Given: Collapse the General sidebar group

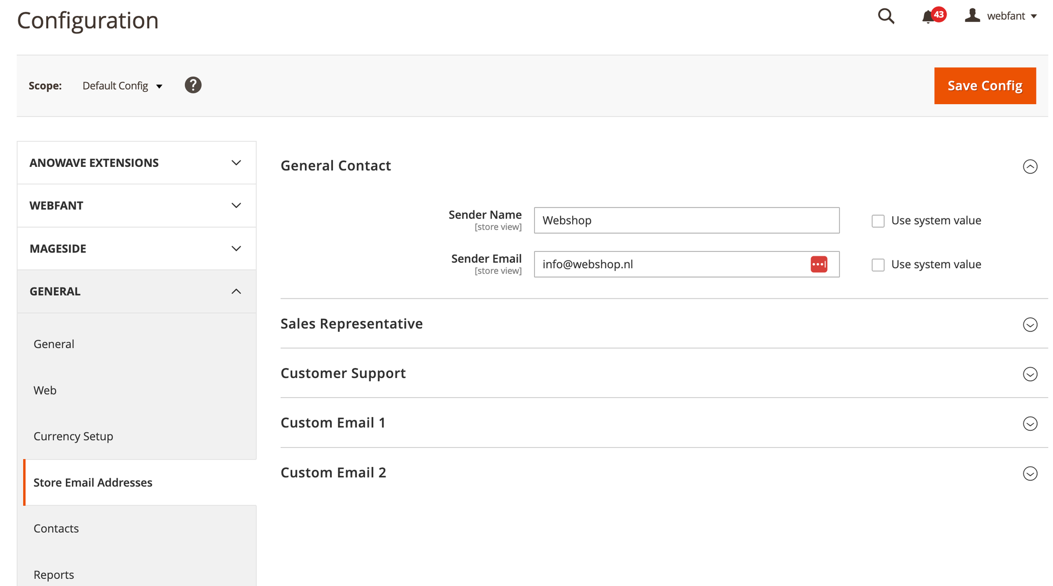Looking at the screenshot, I should click(x=137, y=291).
